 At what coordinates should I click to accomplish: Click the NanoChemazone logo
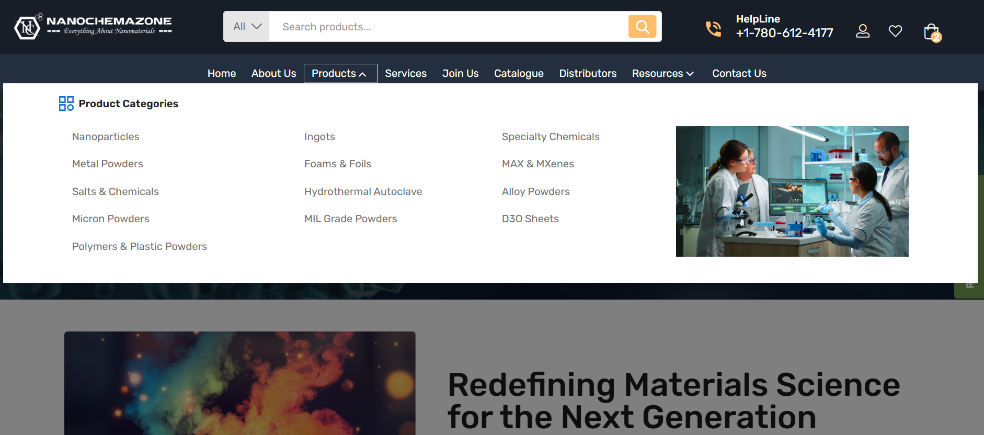[x=93, y=27]
